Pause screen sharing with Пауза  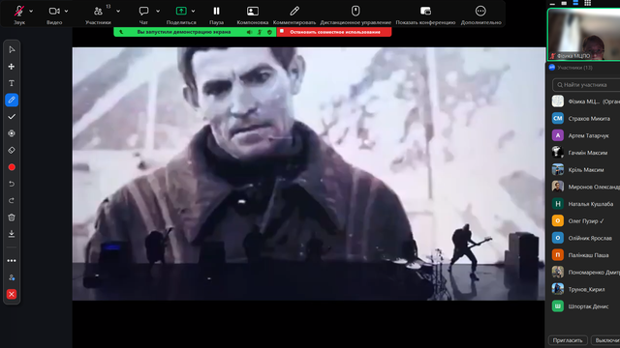(216, 11)
